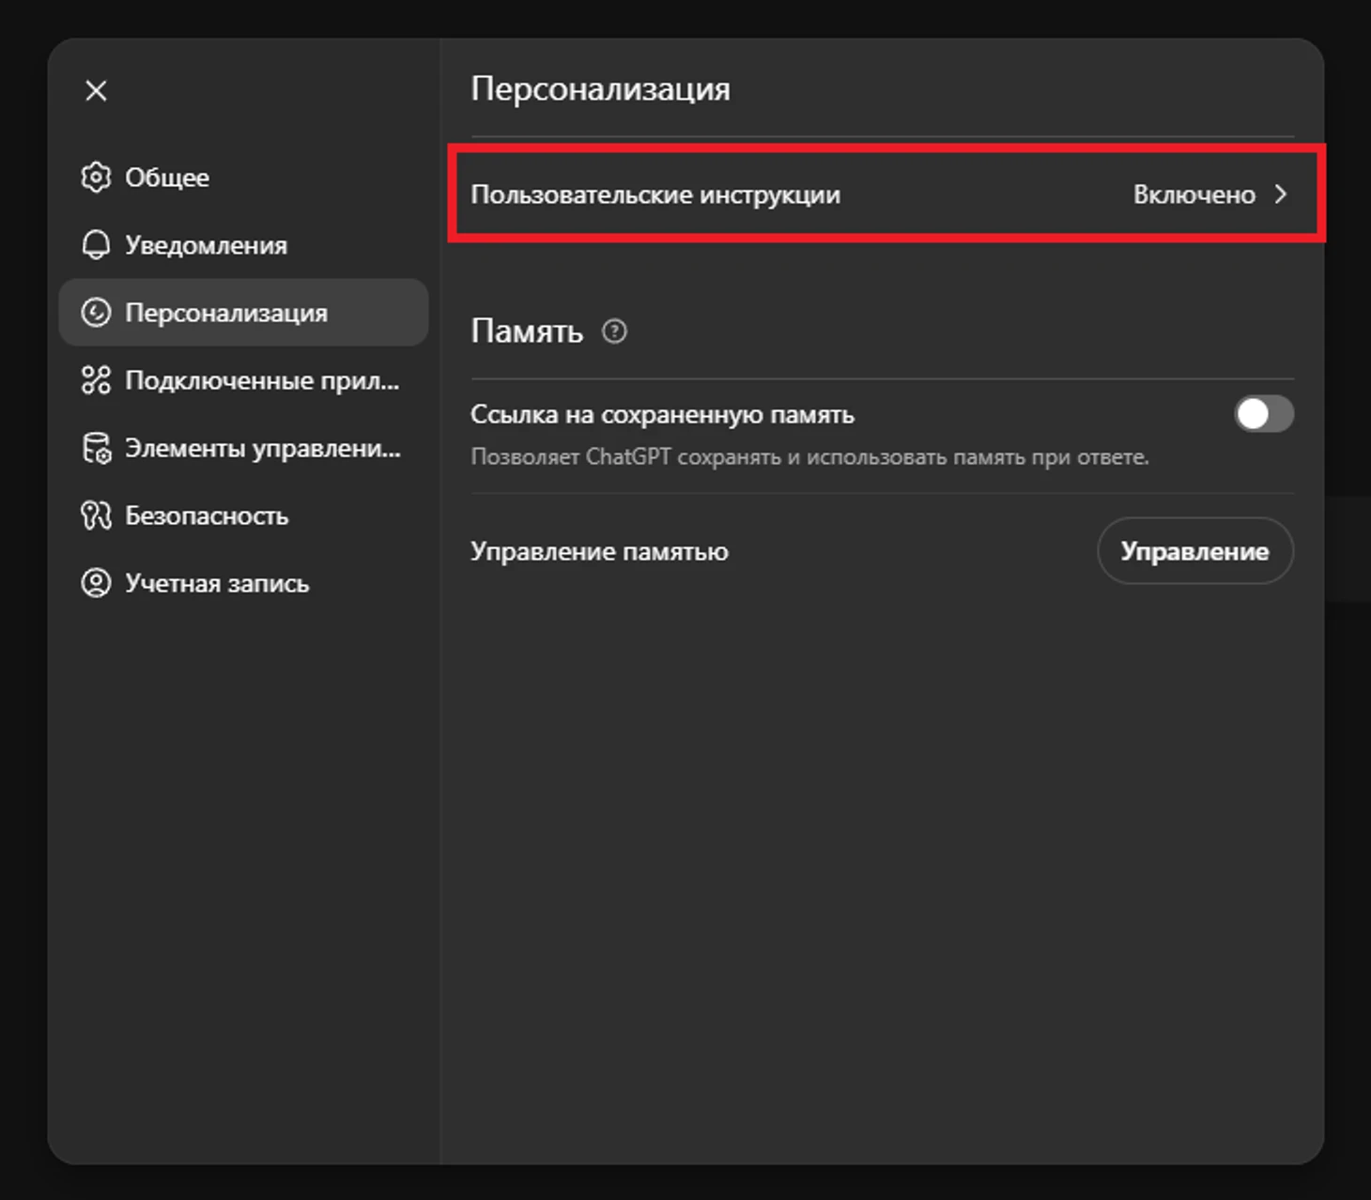Open the Пользовательские инструкции row label

click(655, 194)
